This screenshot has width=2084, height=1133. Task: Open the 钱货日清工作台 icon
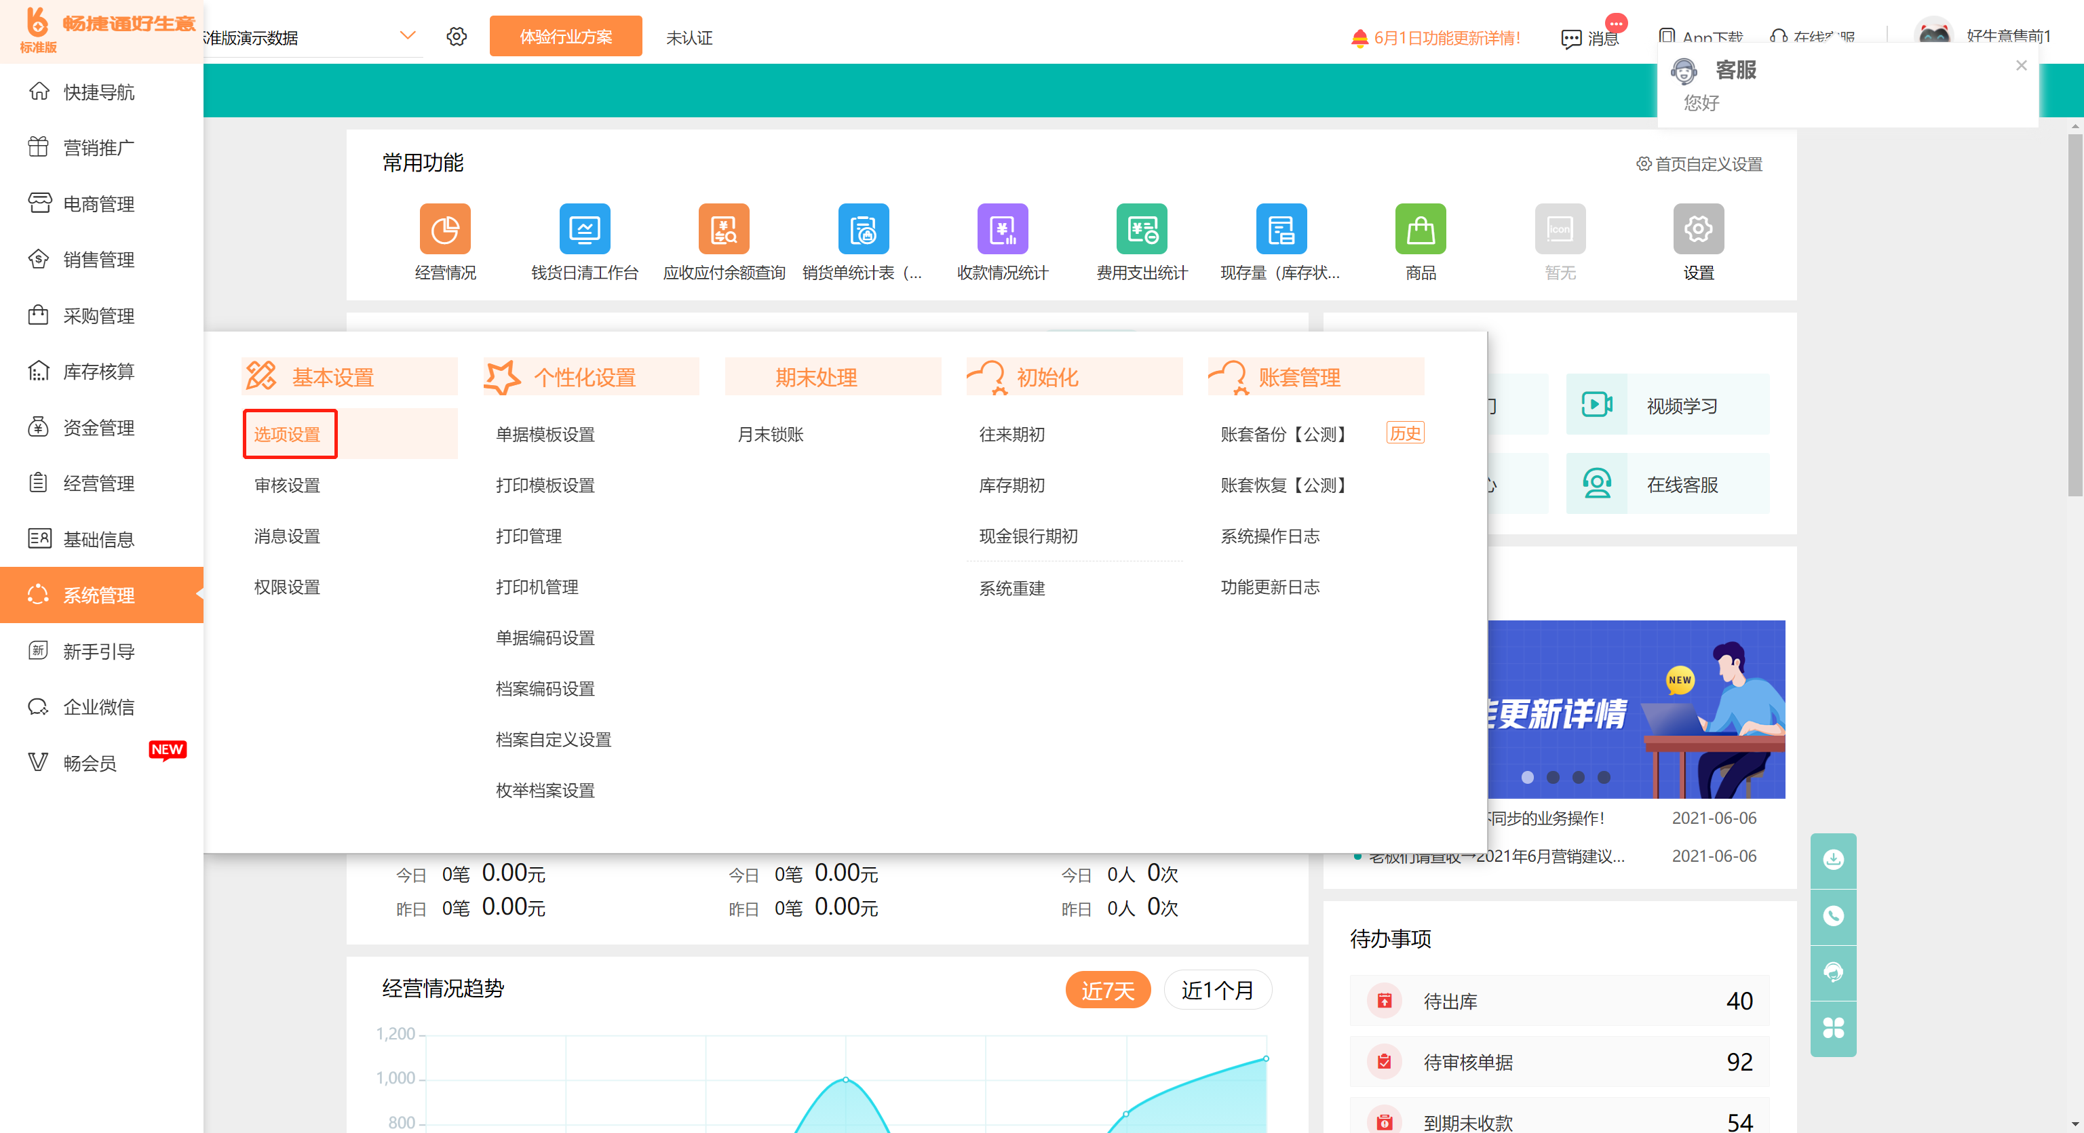coord(584,229)
